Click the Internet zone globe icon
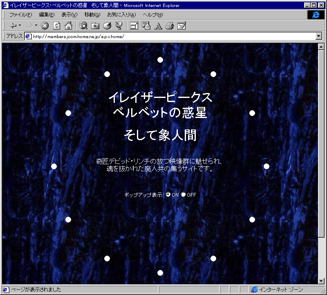Screen dimensions: 327x295 [x=254, y=290]
